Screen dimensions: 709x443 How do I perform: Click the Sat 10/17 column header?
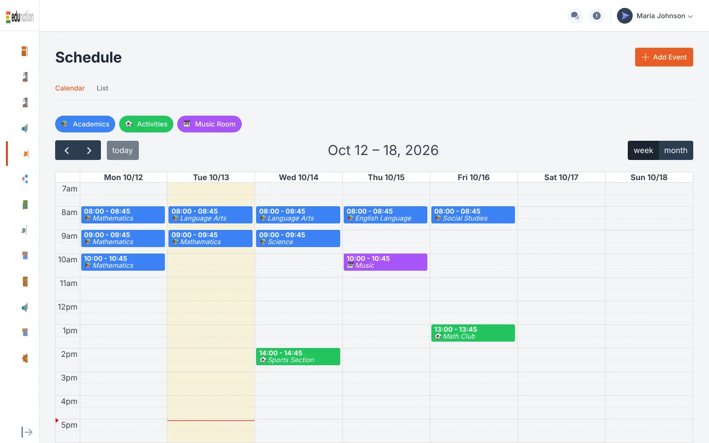point(561,177)
